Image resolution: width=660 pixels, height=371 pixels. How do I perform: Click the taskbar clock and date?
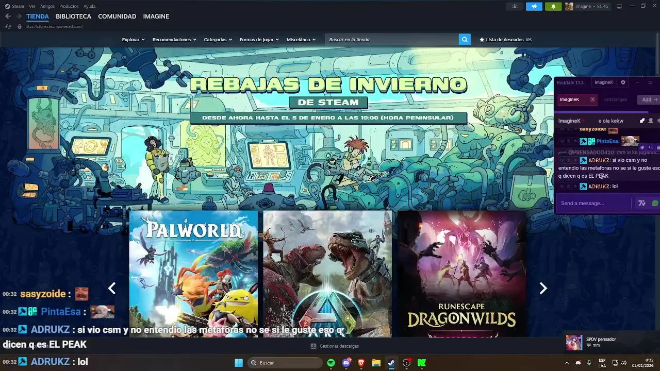pyautogui.click(x=643, y=363)
